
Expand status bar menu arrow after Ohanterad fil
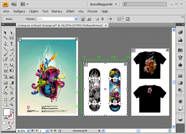click(99, 131)
